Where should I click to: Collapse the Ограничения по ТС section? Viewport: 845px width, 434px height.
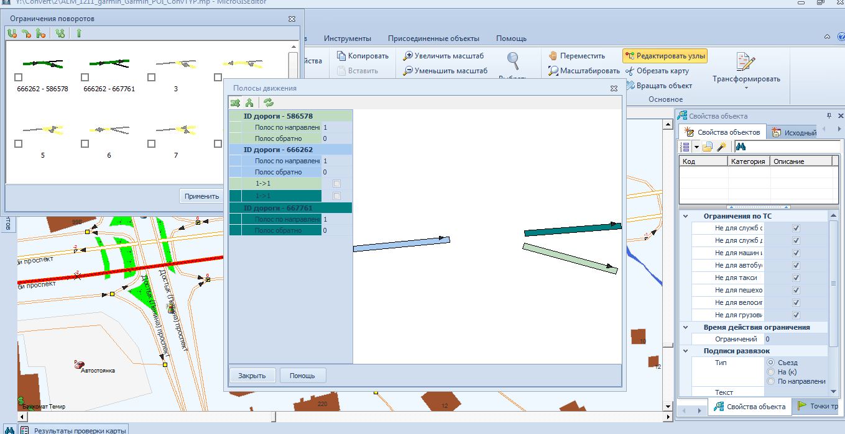pos(686,216)
